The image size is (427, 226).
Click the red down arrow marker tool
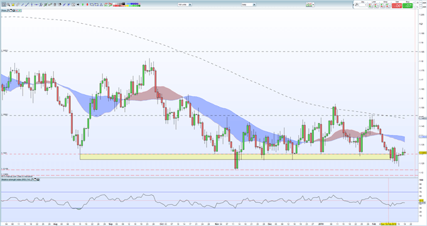(87, 4)
